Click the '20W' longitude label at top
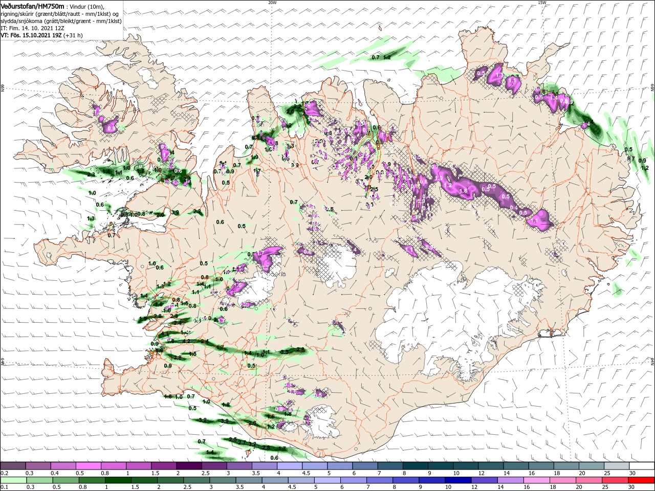This screenshot has width=655, height=491. click(x=272, y=3)
